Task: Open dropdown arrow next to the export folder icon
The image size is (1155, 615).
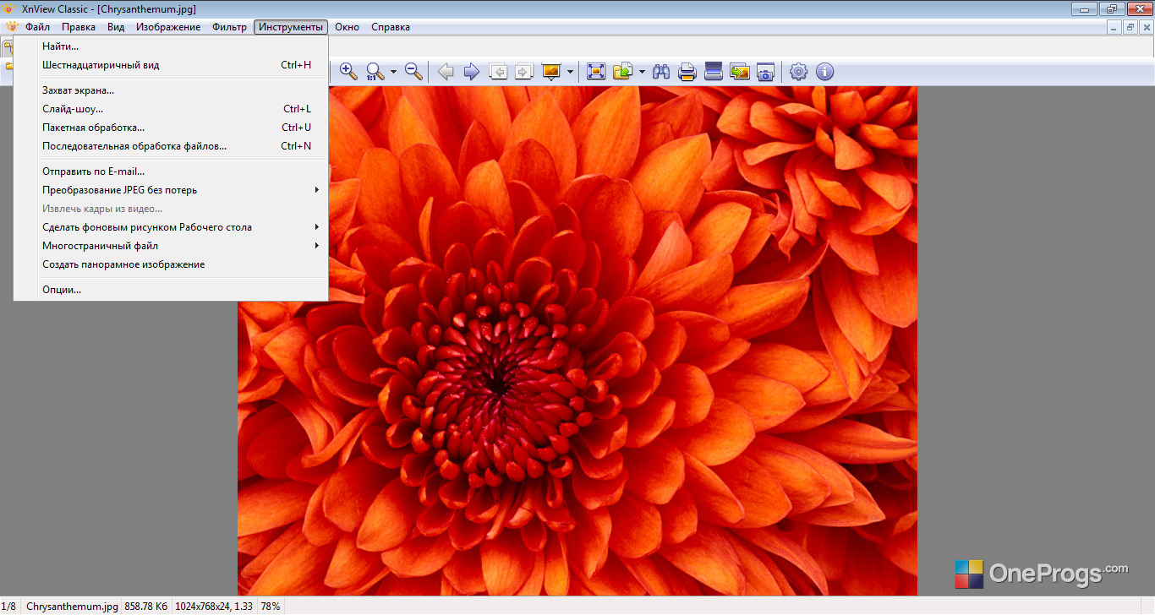Action: (x=642, y=72)
